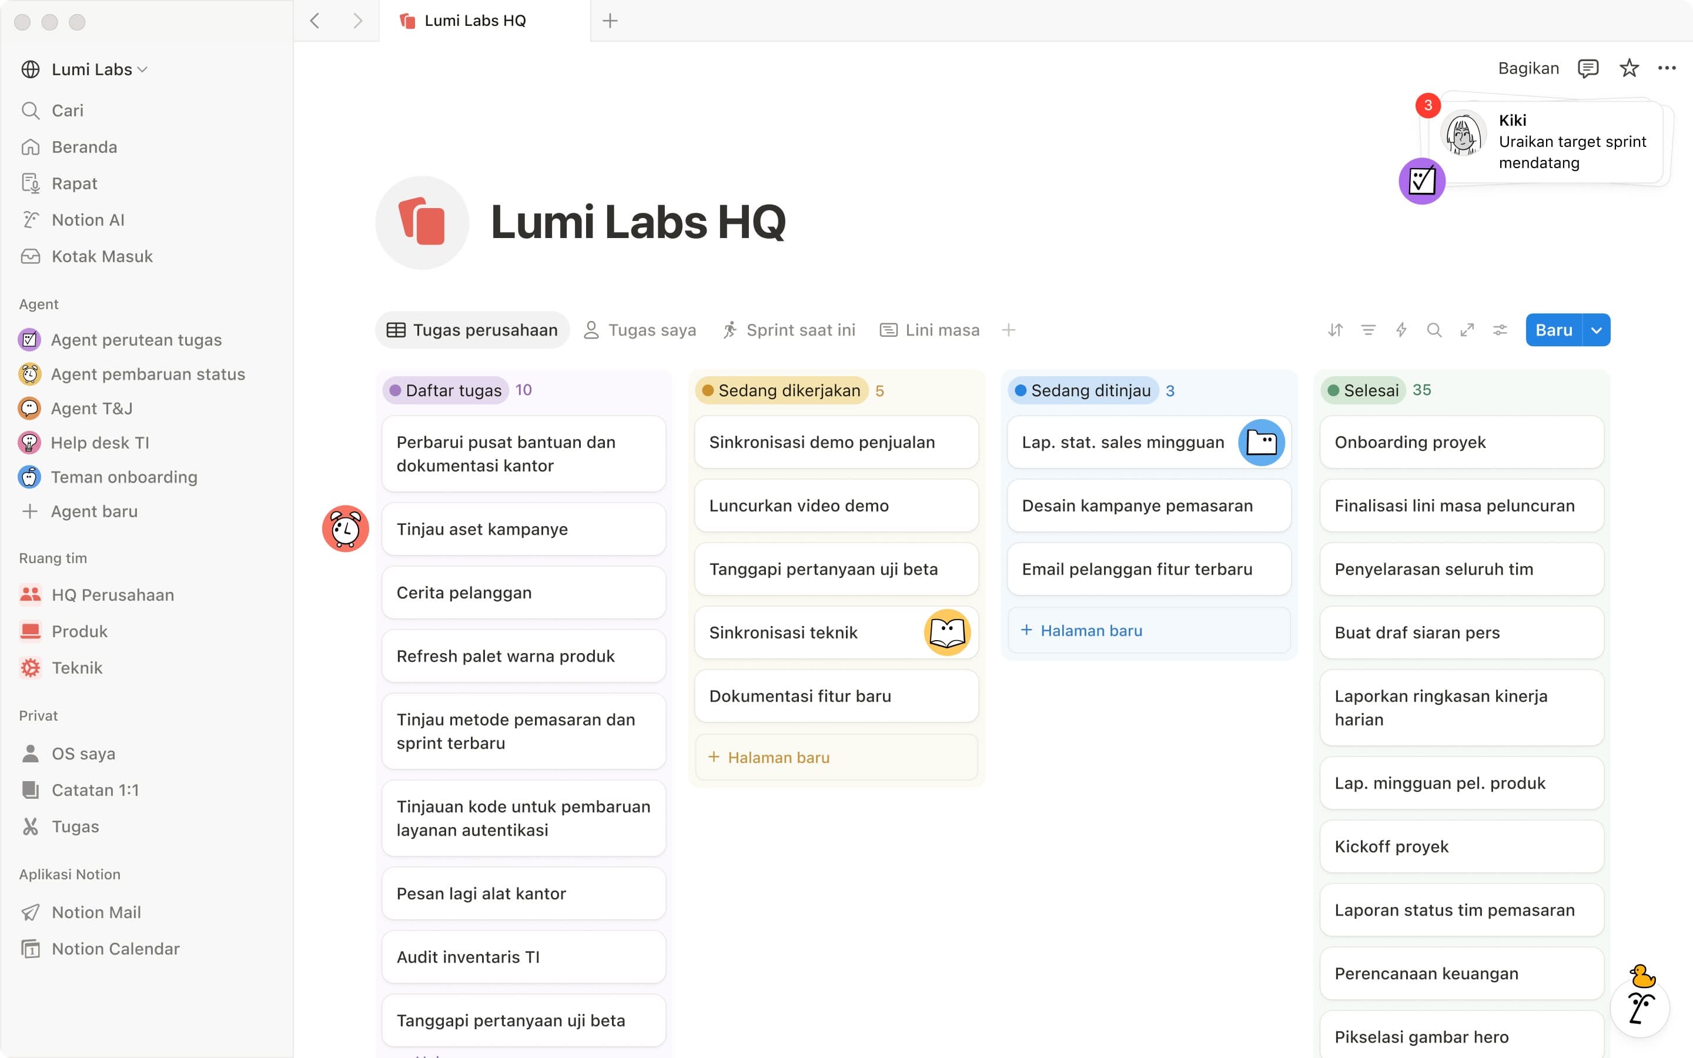
Task: Add a new view using the plus after Lini masa
Action: tap(1008, 330)
